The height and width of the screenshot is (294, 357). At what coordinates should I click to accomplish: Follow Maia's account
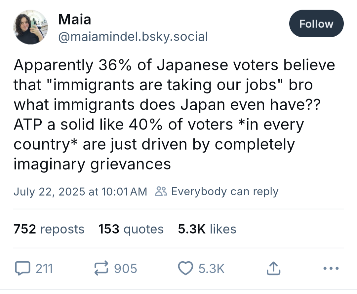tap(316, 24)
